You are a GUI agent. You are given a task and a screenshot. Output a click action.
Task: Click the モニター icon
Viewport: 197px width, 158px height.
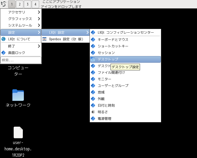93,79
